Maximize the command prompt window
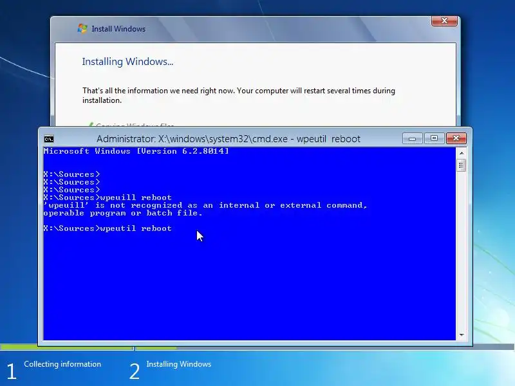Viewport: 515px width, 386px height. point(434,138)
